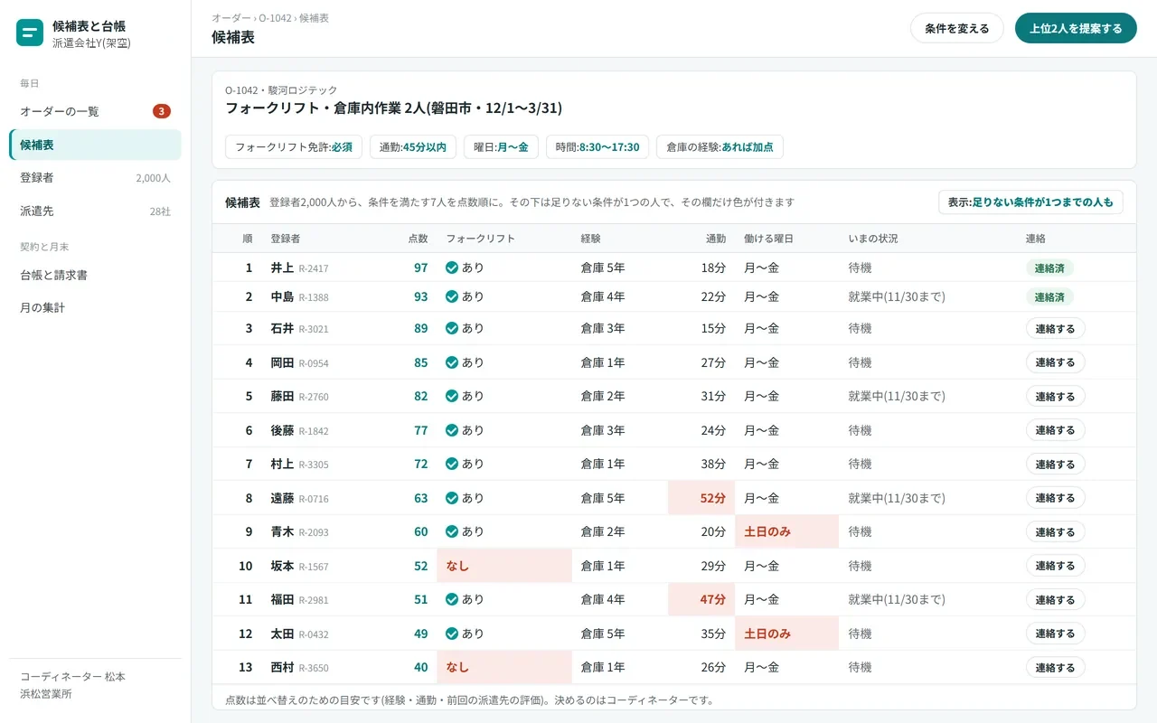This screenshot has width=1157, height=723.
Task: Click the 倉庫の経験:あれば加点 chip
Action: [x=720, y=146]
